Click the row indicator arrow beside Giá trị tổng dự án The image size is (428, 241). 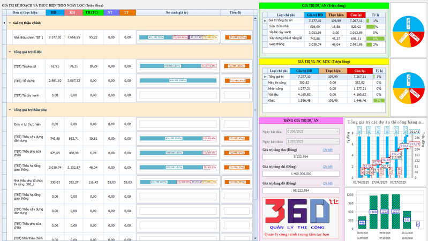click(x=265, y=21)
